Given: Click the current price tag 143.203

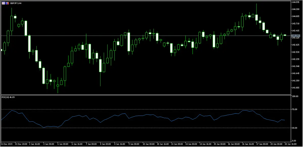Looking at the screenshot, I should tap(295, 36).
